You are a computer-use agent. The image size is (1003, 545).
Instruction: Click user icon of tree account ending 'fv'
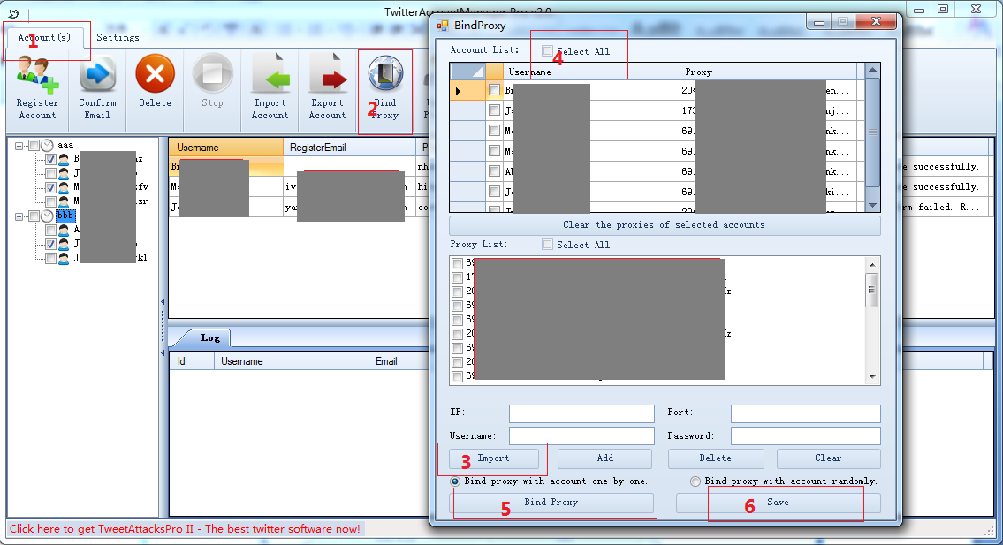tap(64, 187)
